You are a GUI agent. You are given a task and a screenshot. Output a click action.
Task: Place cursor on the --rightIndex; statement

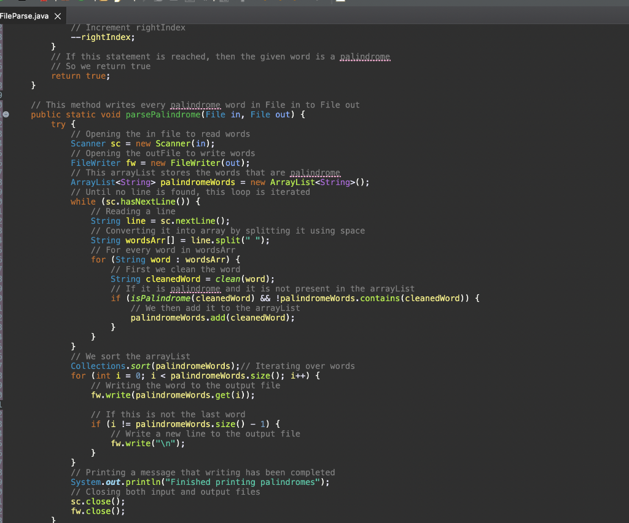(102, 37)
